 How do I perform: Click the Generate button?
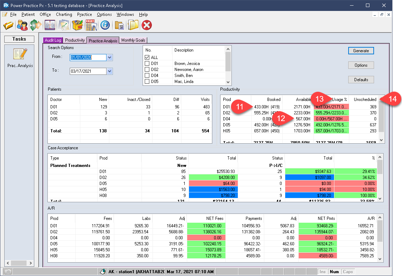[361, 50]
